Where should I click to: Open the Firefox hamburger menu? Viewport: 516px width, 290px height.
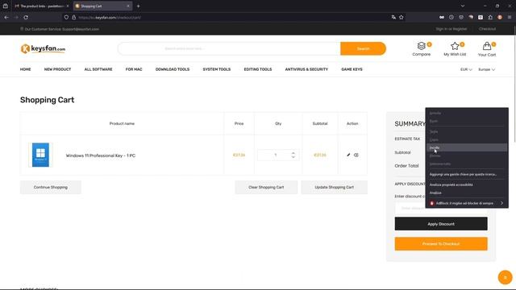point(510,17)
